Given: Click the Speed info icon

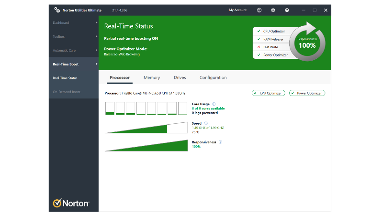Looking at the screenshot, I should pyautogui.click(x=206, y=123).
